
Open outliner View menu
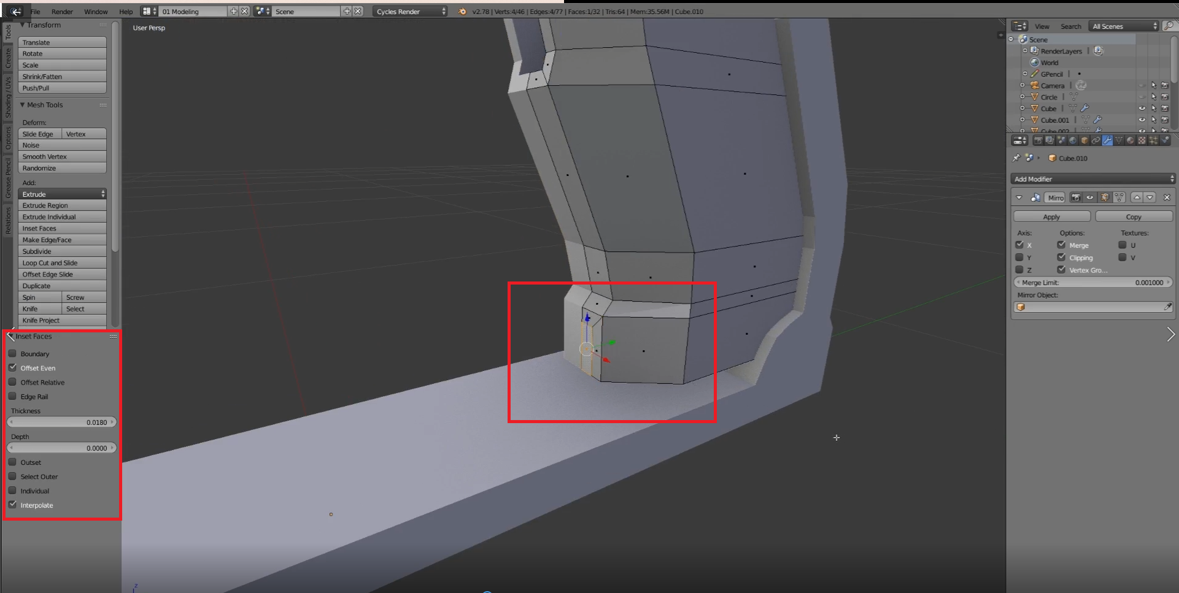(x=1042, y=26)
